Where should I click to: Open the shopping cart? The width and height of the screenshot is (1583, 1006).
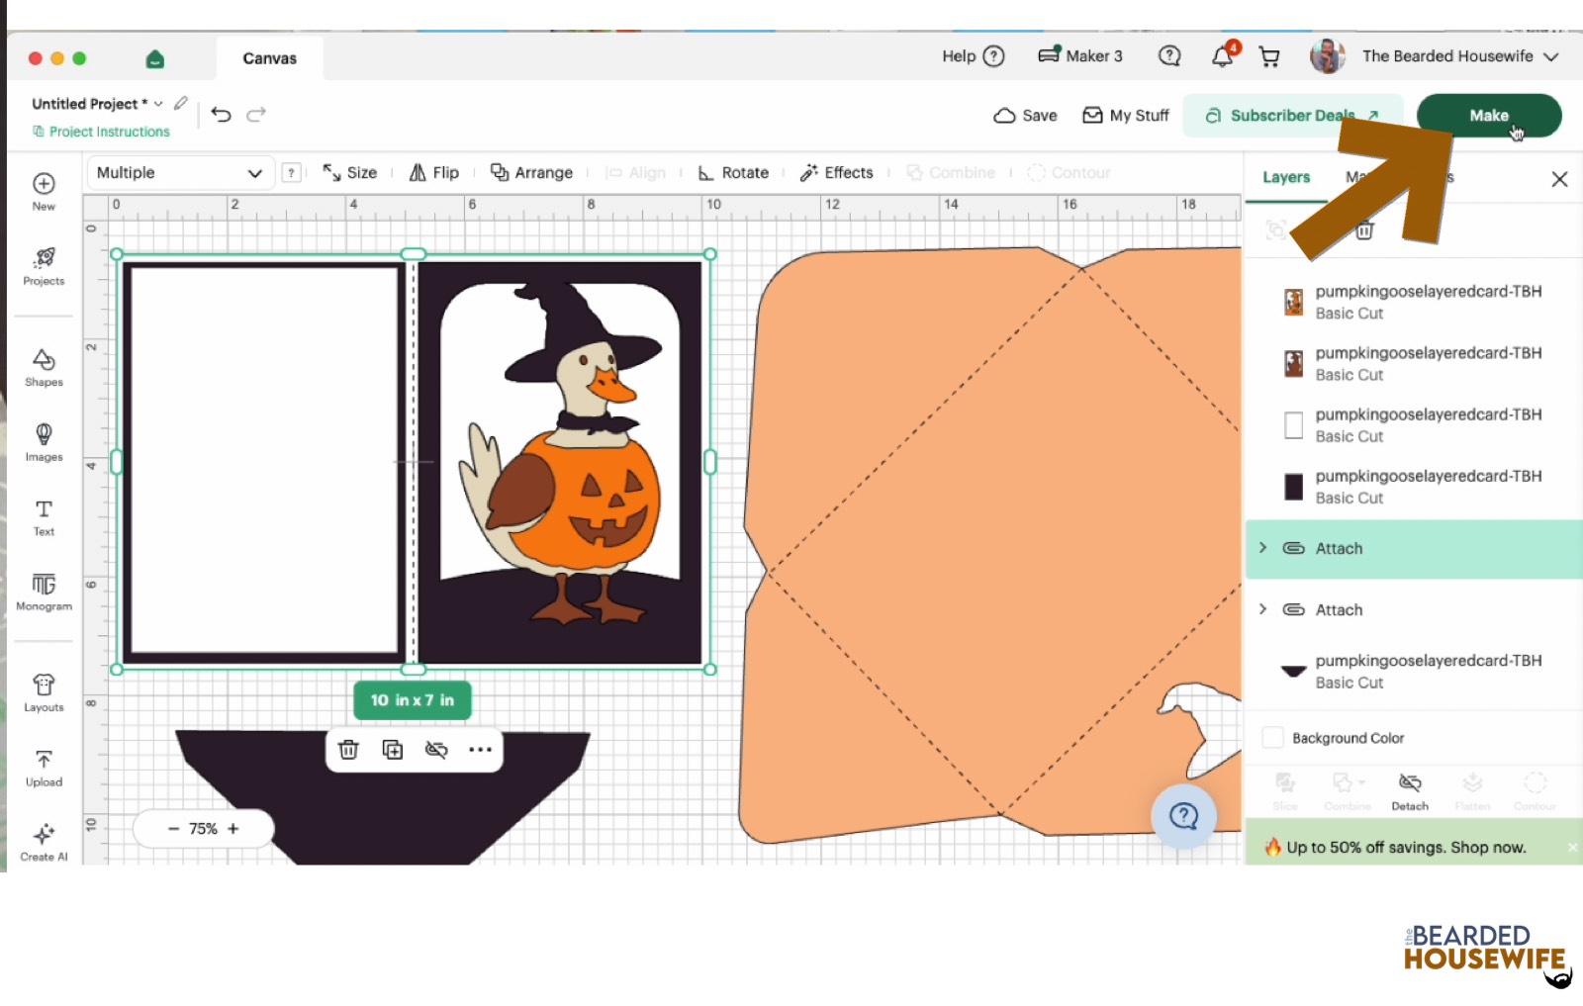(1269, 57)
